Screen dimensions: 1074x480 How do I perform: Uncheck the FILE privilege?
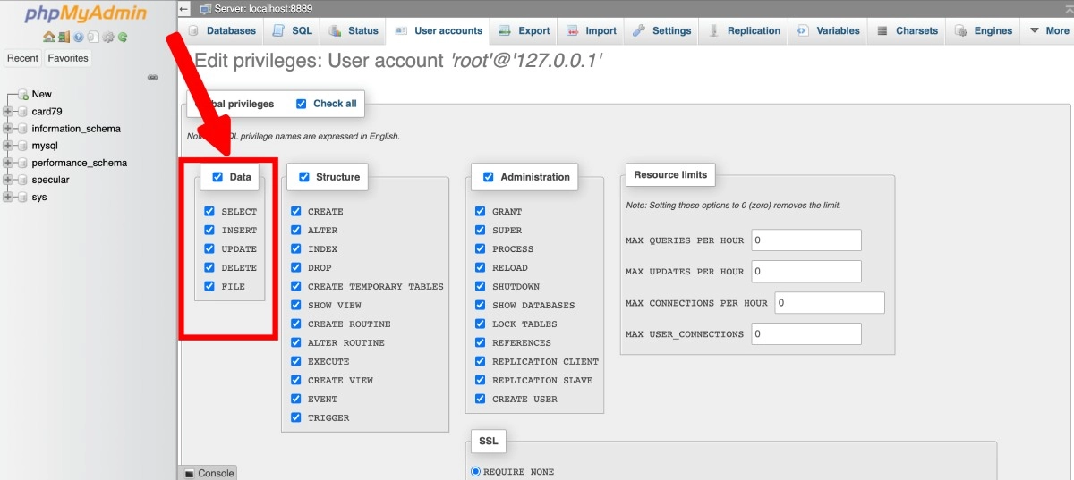[x=209, y=287]
